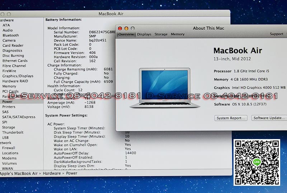Select Hardware RAID in the sidebar

15,81
